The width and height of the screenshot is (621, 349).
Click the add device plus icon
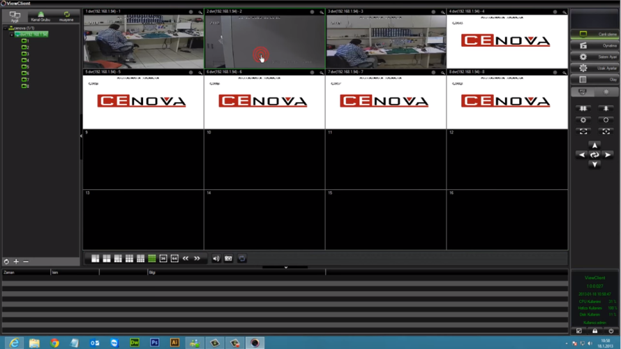pos(16,262)
